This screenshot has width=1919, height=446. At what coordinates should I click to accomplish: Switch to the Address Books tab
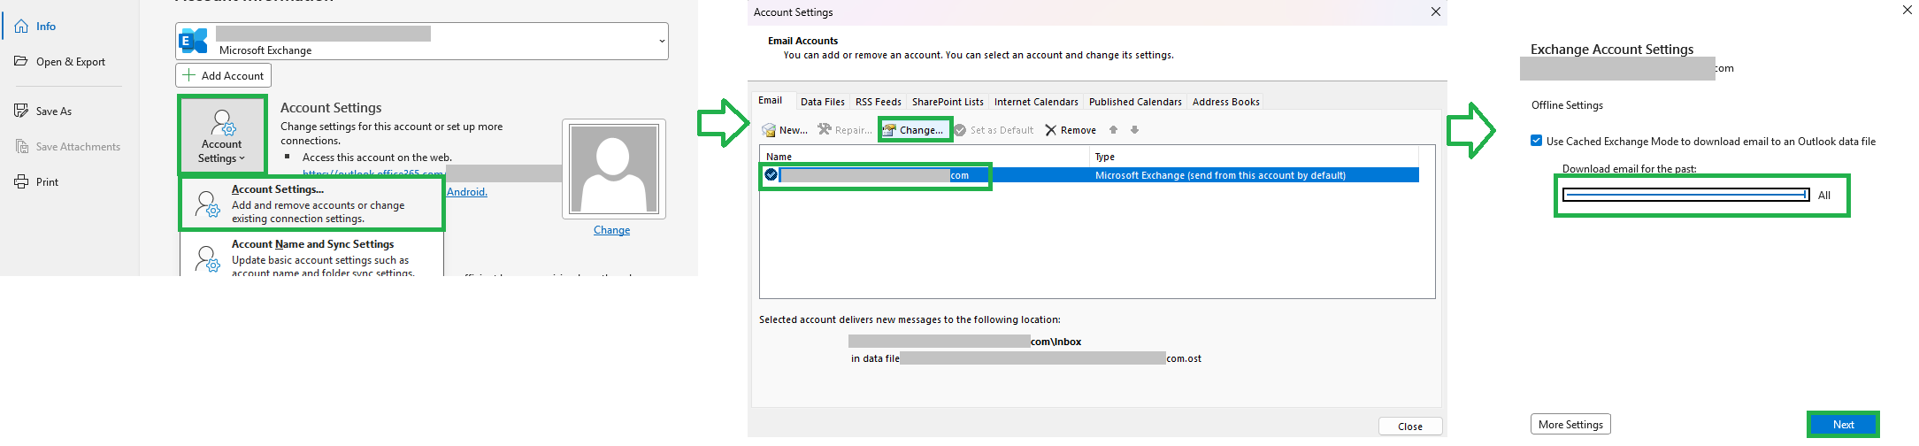point(1225,102)
